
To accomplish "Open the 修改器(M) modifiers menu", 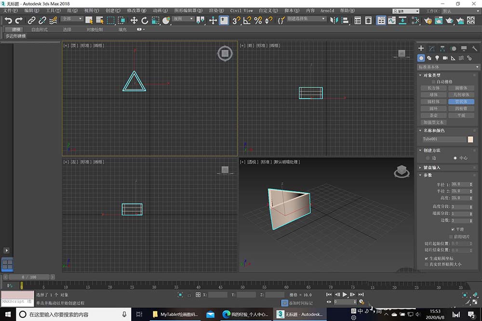I will (137, 10).
